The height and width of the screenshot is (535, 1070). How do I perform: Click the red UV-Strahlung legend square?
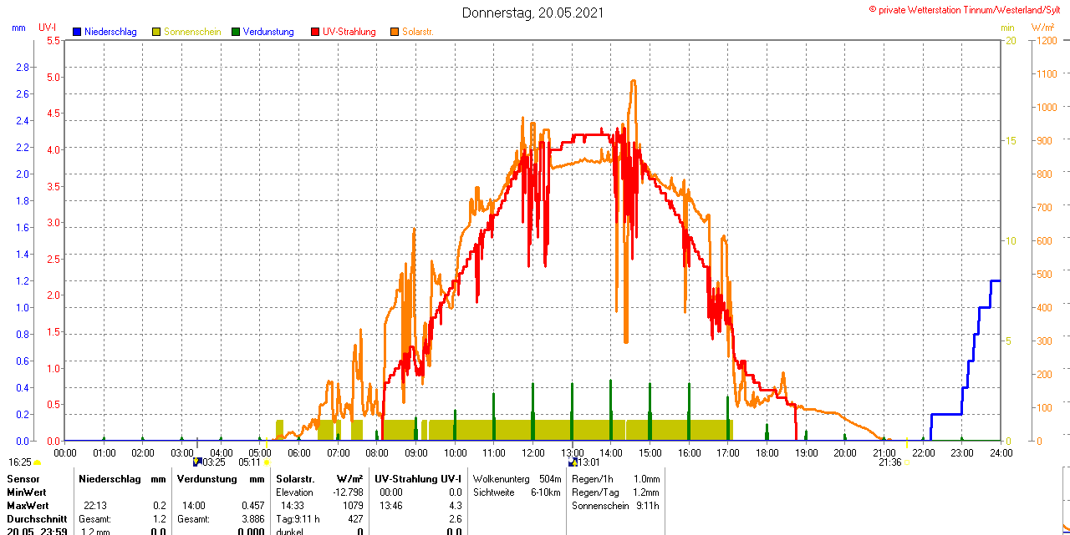coord(315,32)
